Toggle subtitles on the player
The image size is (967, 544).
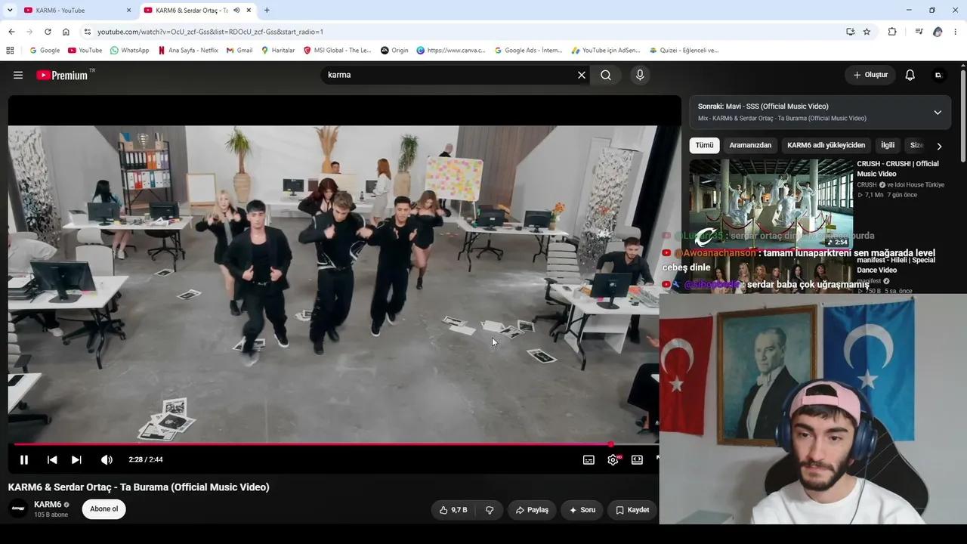(589, 459)
